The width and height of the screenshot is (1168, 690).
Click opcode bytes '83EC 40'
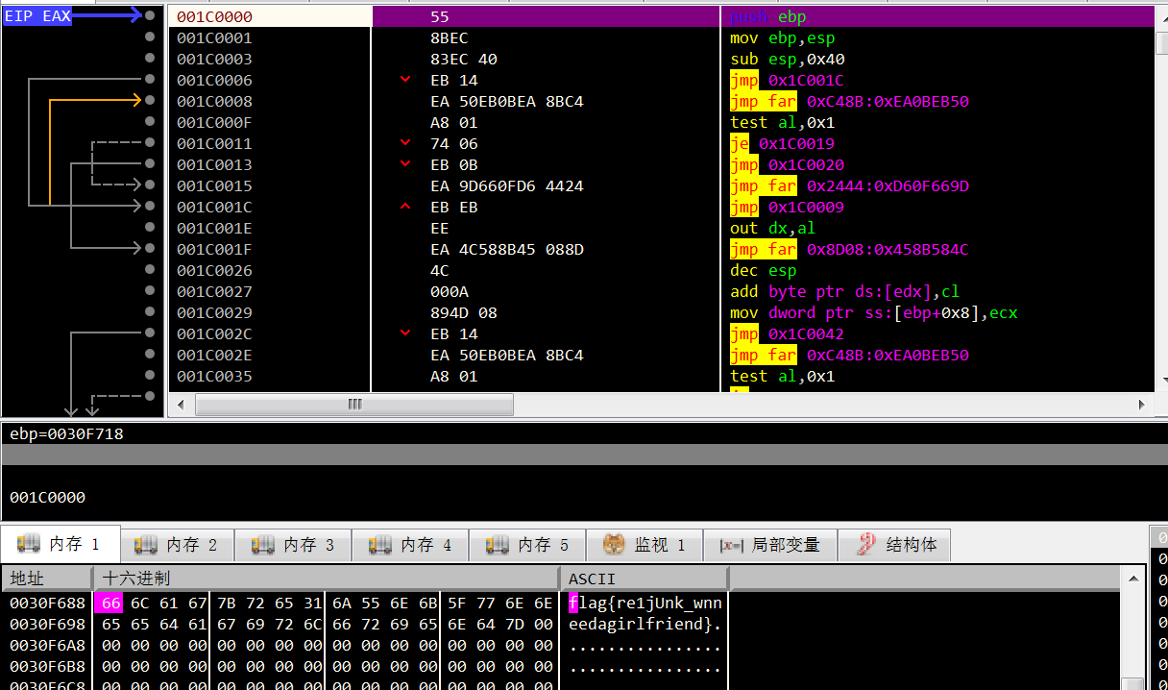464,59
